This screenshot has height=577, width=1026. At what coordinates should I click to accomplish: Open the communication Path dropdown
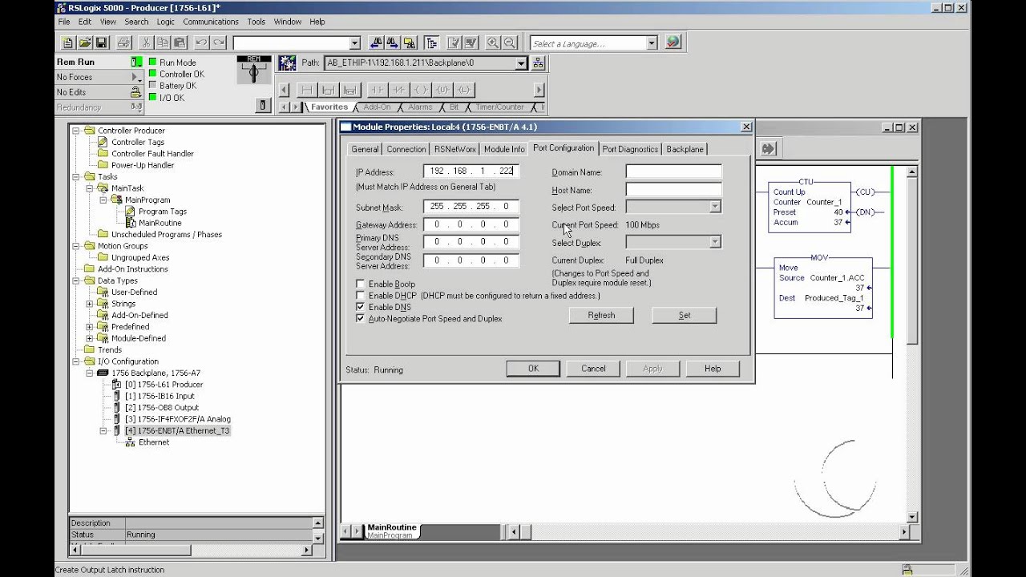click(520, 63)
